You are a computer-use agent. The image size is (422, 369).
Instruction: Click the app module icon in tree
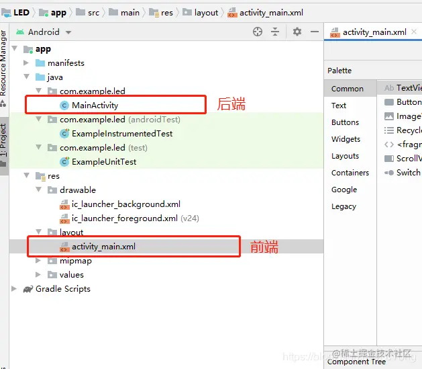[x=28, y=49]
